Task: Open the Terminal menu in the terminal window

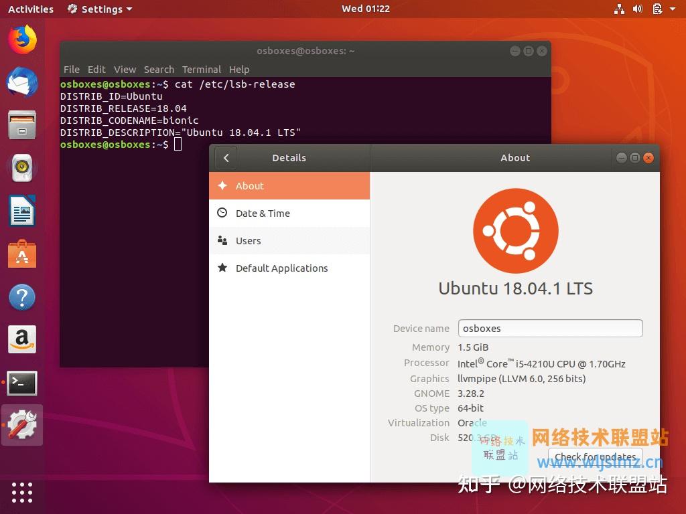Action: (202, 69)
